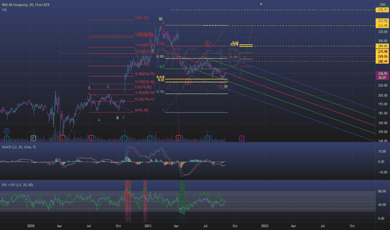Click the 0.382(206.10) Fibonacci label
The height and width of the screenshot is (230, 390).
point(145,92)
